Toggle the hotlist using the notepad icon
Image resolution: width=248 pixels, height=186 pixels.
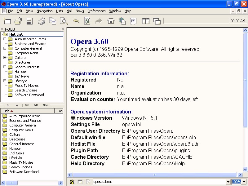tap(133, 21)
